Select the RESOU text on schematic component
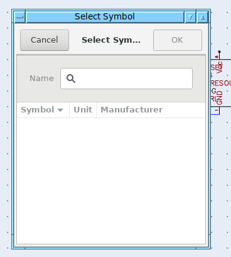231x257 pixels. tap(221, 83)
